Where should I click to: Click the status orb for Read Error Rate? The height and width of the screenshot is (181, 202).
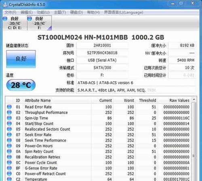(9, 107)
